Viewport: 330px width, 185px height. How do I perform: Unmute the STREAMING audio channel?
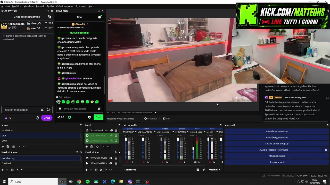coord(179,162)
